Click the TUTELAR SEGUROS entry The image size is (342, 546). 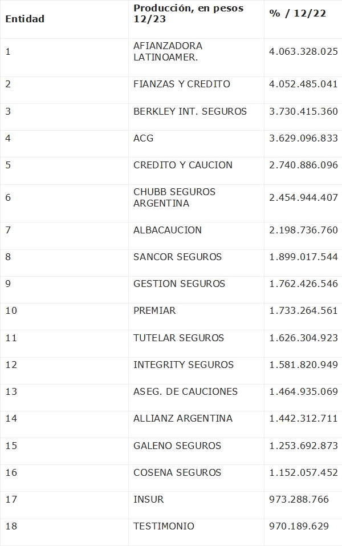tap(178, 338)
